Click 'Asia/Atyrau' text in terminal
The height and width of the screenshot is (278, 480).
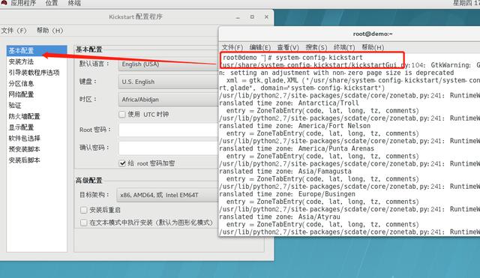point(319,217)
